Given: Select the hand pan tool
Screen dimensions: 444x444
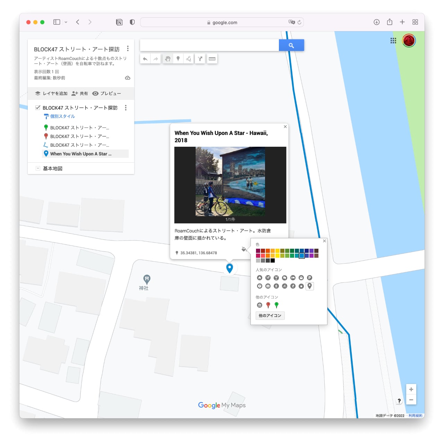Looking at the screenshot, I should tap(168, 59).
